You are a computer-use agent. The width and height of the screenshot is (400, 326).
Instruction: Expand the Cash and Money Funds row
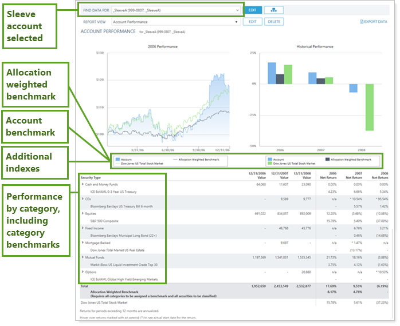click(x=83, y=185)
